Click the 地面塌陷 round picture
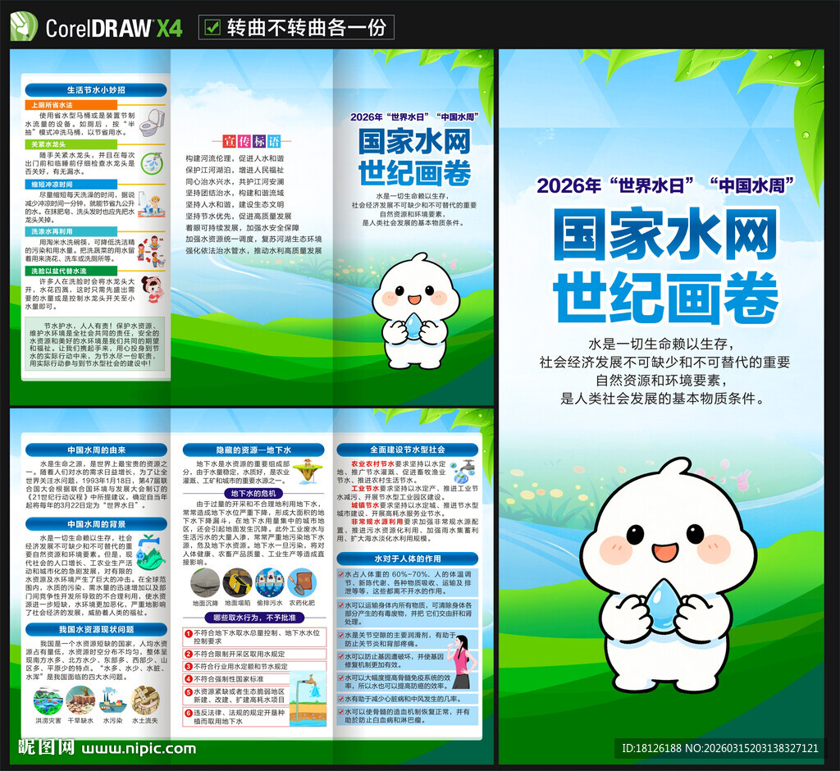840x771 pixels. pyautogui.click(x=237, y=582)
